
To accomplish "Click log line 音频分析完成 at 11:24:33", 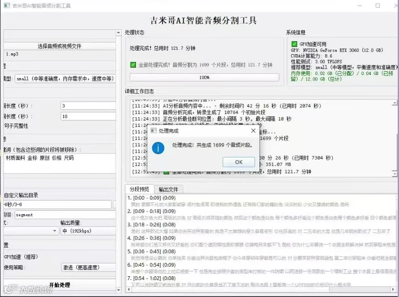I will pyautogui.click(x=198, y=112).
